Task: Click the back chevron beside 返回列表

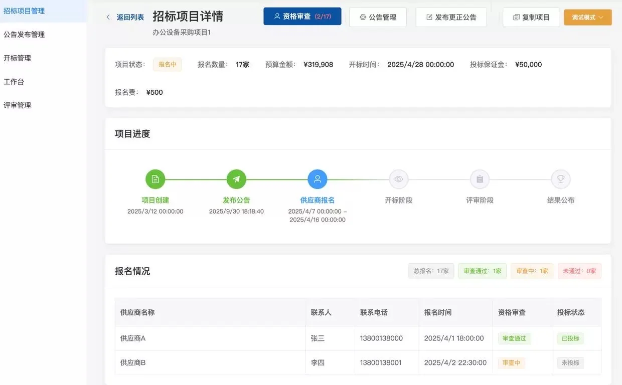Action: [108, 16]
